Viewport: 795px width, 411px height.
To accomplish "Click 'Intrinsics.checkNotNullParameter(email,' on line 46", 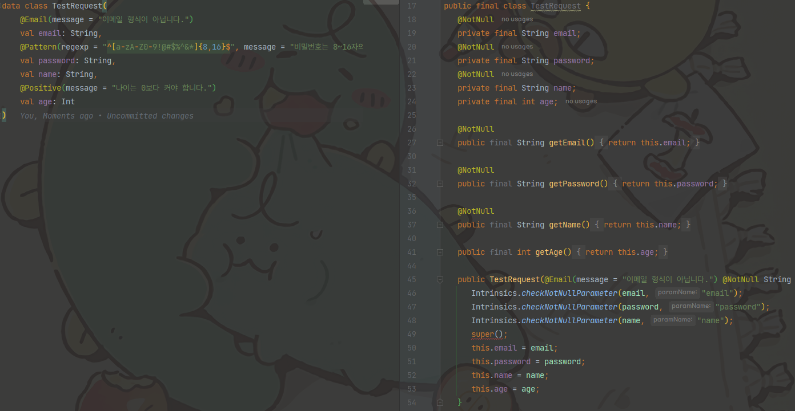I will pos(560,293).
